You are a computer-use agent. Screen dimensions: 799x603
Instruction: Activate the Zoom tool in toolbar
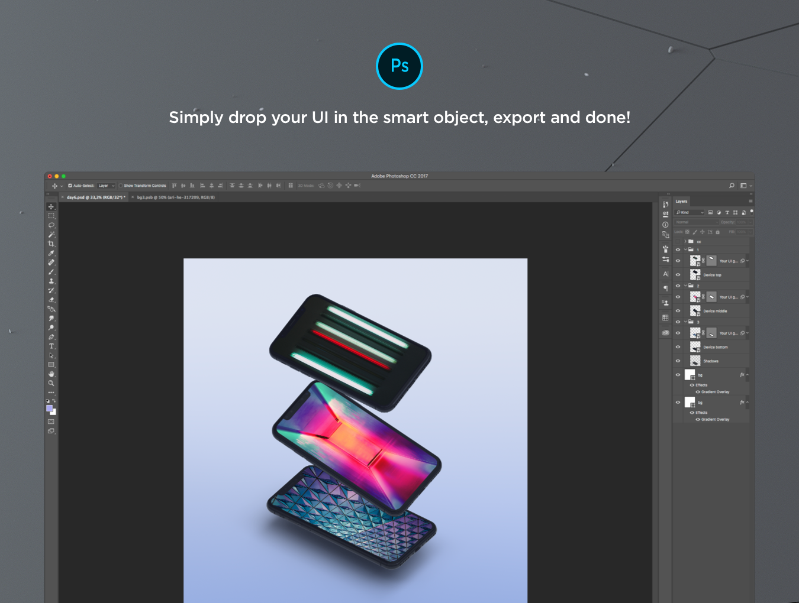coord(51,383)
